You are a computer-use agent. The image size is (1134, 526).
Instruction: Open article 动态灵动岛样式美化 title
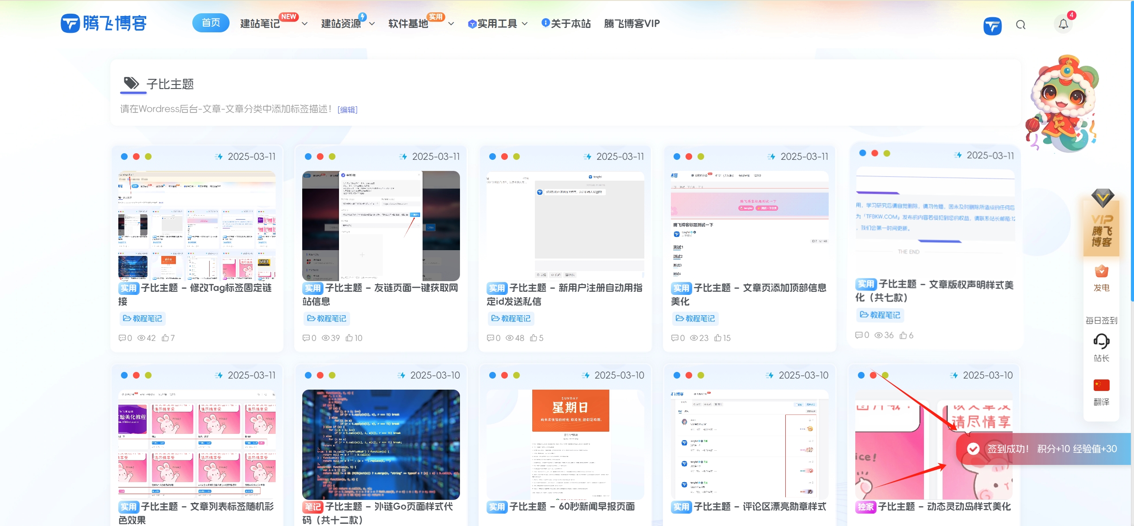tap(933, 507)
